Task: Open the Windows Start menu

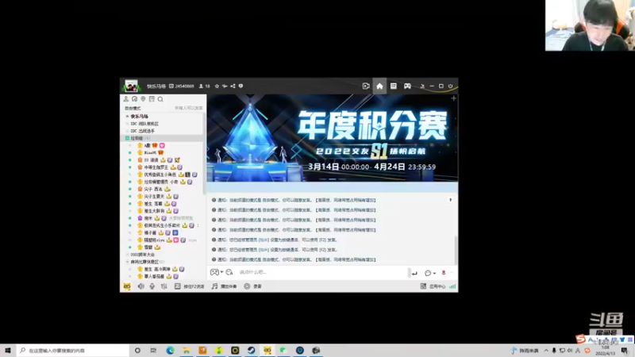Action: (x=8, y=351)
